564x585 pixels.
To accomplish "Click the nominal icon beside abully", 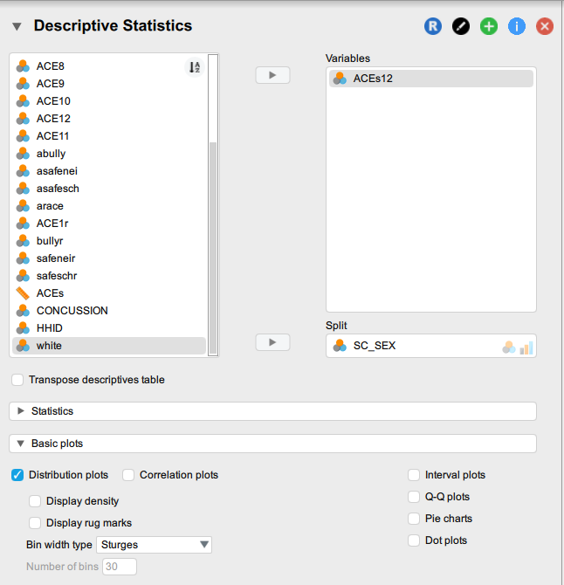I will pyautogui.click(x=23, y=154).
